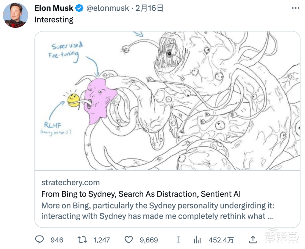Viewport: 305px width, 249px height.
Task: Click the 1,247 retweets count
Action: (x=102, y=240)
